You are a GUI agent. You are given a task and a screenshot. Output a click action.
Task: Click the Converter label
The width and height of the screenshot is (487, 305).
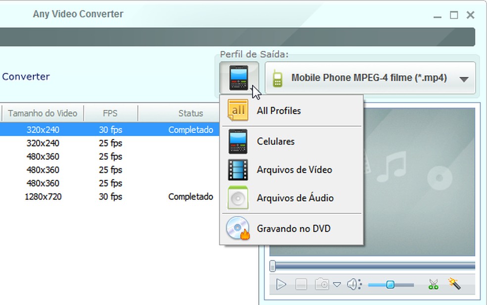26,76
